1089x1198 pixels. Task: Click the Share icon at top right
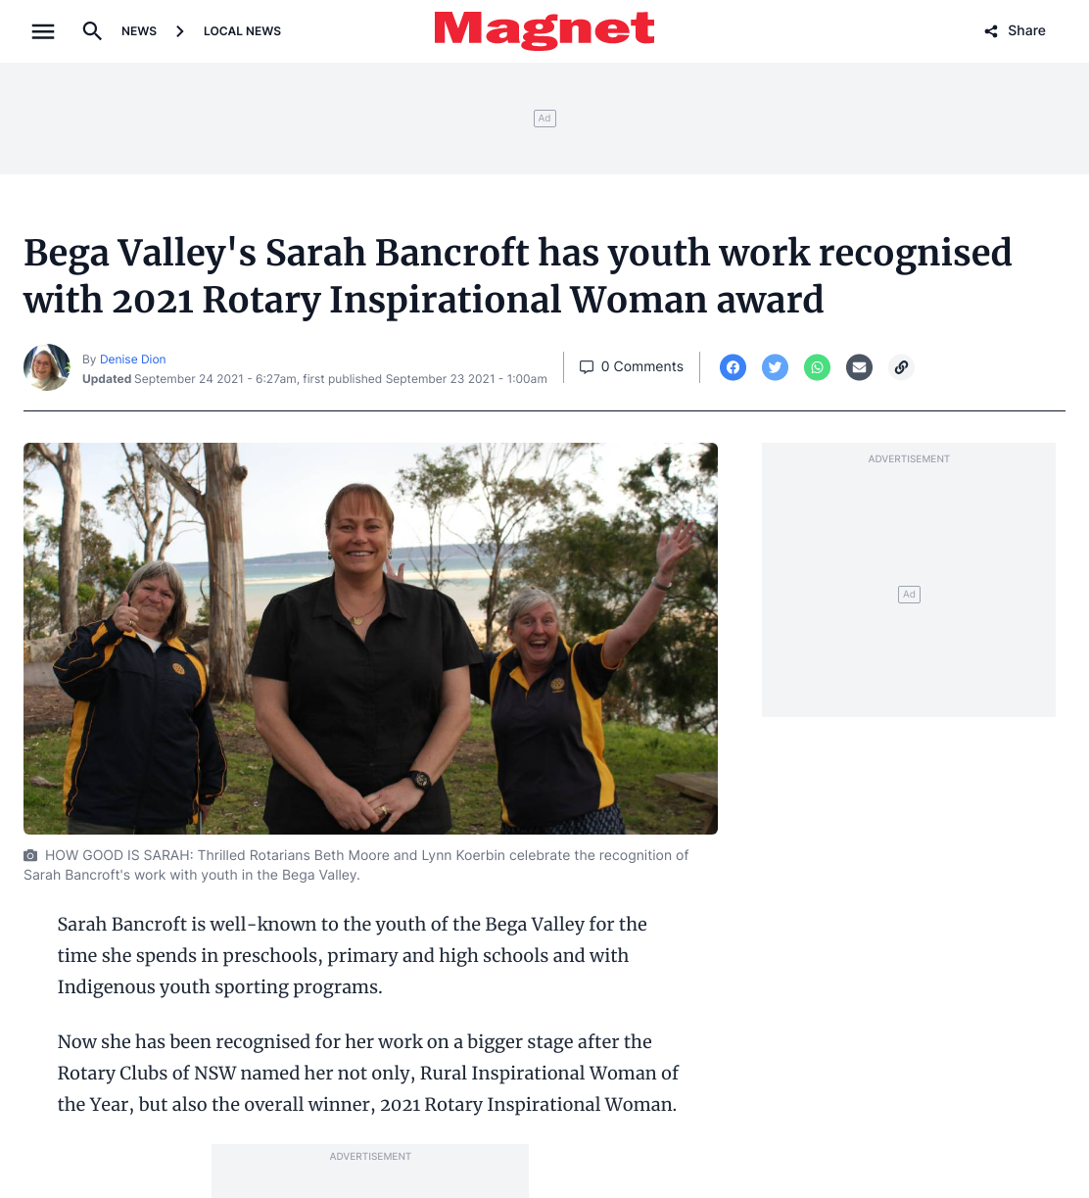tap(991, 31)
